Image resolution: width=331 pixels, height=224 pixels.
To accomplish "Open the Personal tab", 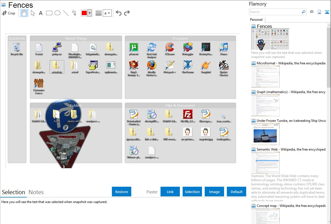I will click(x=256, y=20).
